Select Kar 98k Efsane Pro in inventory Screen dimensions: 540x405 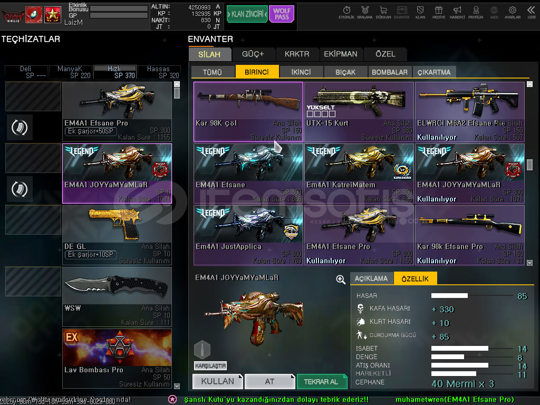point(470,235)
